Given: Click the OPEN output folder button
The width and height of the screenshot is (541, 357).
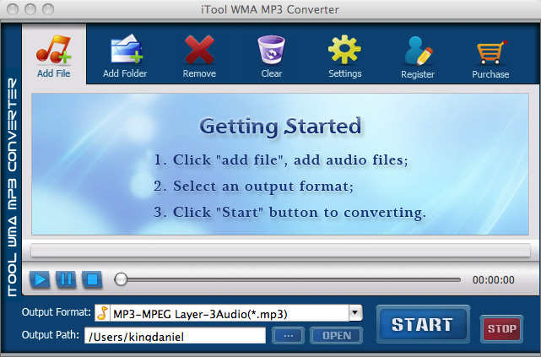Looking at the screenshot, I should tap(337, 335).
